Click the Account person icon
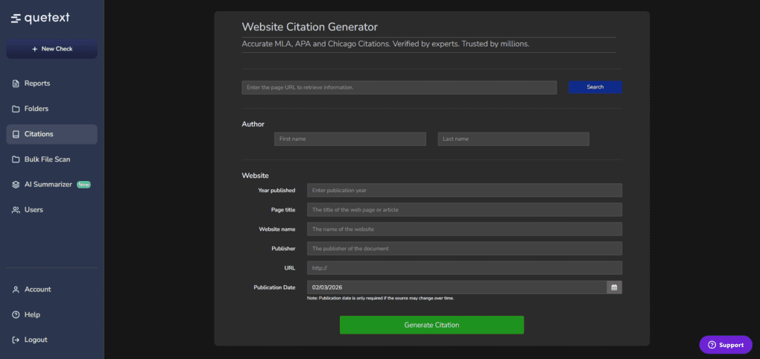The height and width of the screenshot is (359, 760). 16,289
